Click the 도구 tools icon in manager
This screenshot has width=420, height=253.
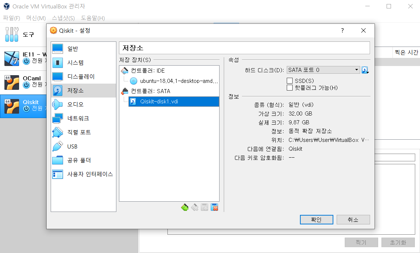[12, 34]
